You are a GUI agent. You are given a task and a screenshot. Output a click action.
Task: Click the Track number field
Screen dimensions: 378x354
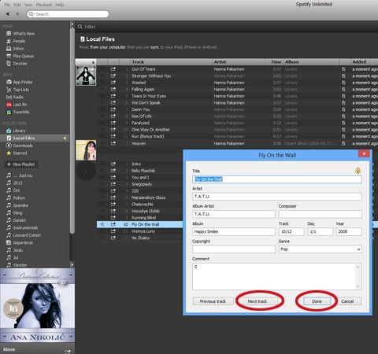point(291,231)
